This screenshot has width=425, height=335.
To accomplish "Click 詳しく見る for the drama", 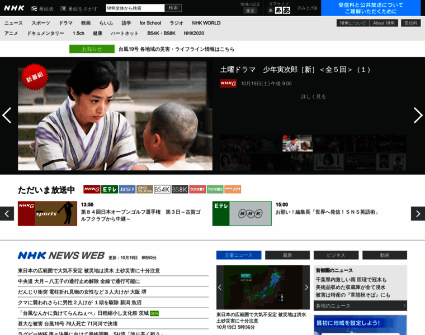I will tap(313, 97).
